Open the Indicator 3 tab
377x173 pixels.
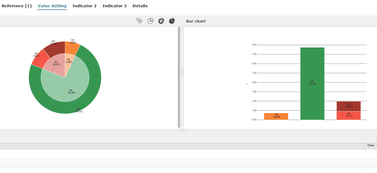click(114, 6)
